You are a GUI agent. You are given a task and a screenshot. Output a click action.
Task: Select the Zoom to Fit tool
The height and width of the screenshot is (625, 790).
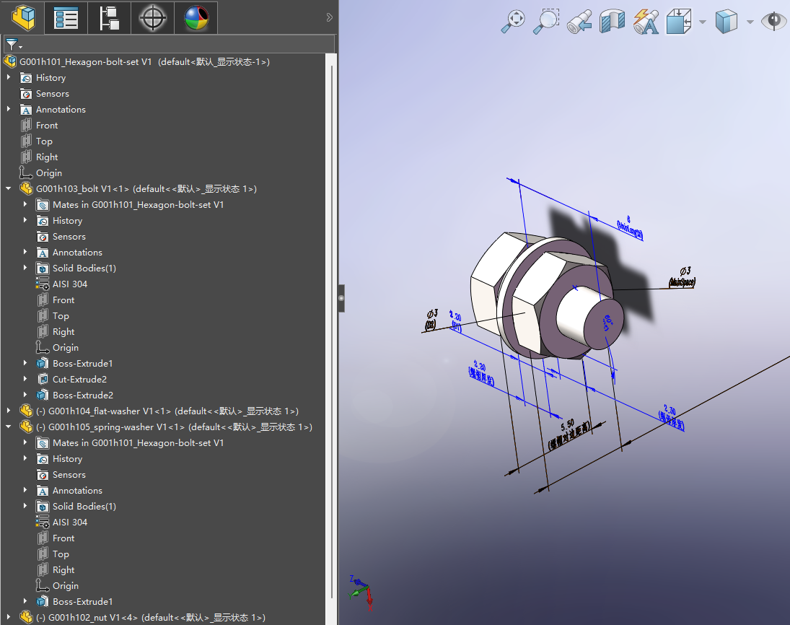click(x=512, y=22)
